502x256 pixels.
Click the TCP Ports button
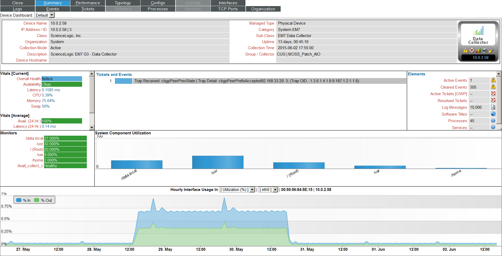(x=228, y=9)
